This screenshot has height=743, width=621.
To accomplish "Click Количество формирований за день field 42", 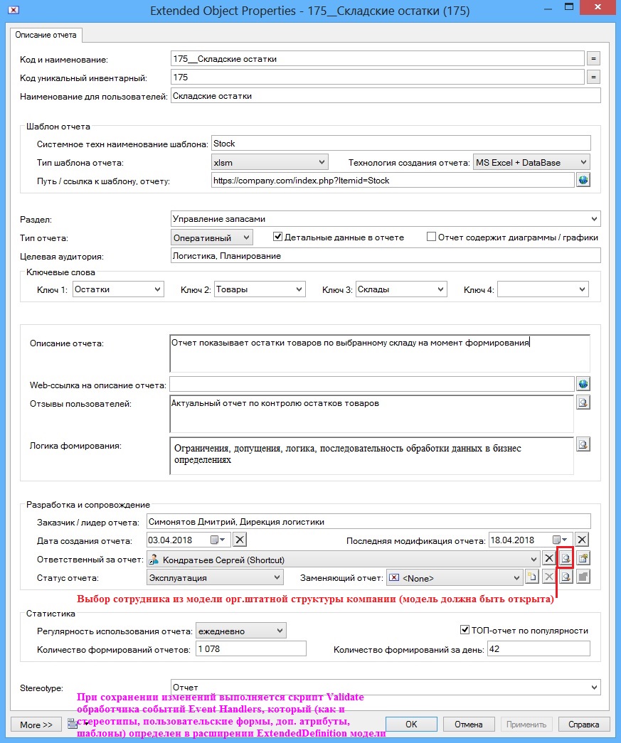I will [538, 648].
